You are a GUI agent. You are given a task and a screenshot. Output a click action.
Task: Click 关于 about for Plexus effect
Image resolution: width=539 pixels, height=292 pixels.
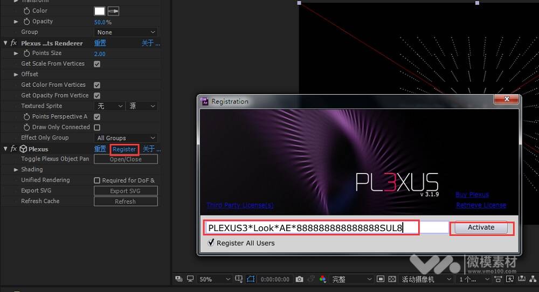pos(151,149)
